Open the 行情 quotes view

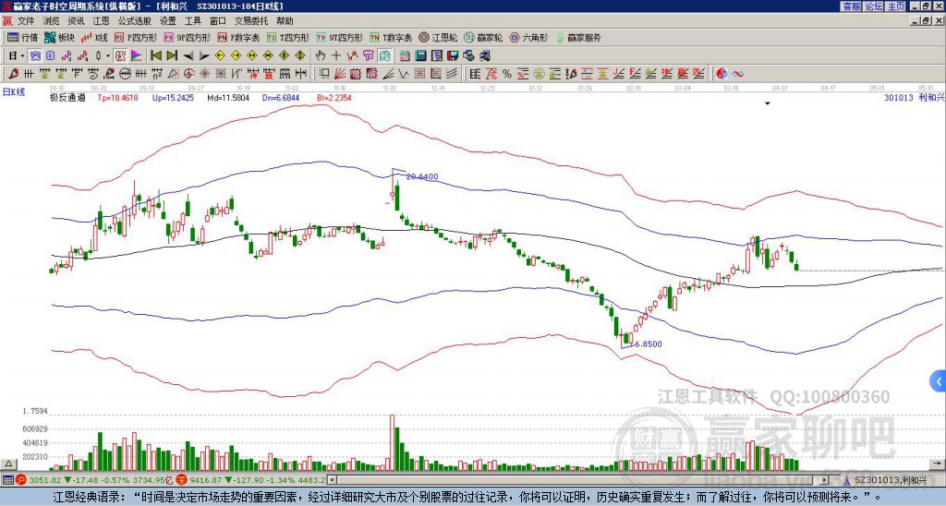(x=22, y=37)
